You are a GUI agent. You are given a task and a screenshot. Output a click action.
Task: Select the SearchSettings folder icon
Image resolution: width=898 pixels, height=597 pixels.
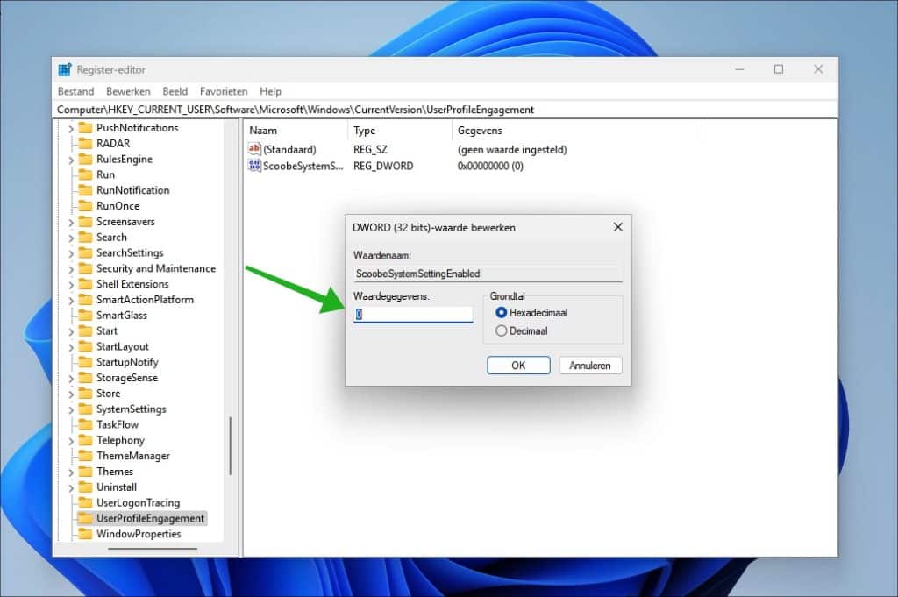pyautogui.click(x=85, y=252)
